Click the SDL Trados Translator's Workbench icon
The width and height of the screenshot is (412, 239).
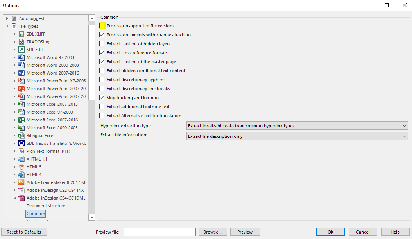click(x=21, y=143)
